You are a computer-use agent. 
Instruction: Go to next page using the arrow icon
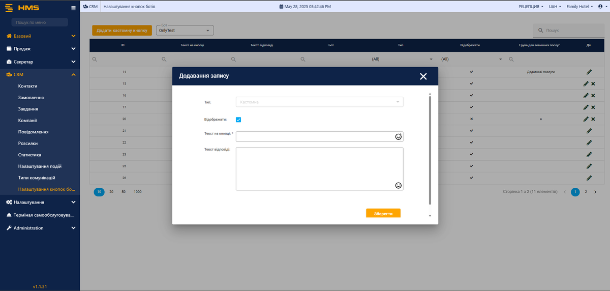pos(595,192)
